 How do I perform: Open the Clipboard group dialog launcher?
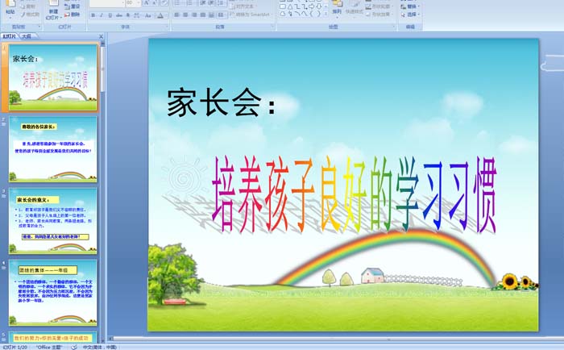(x=39, y=27)
